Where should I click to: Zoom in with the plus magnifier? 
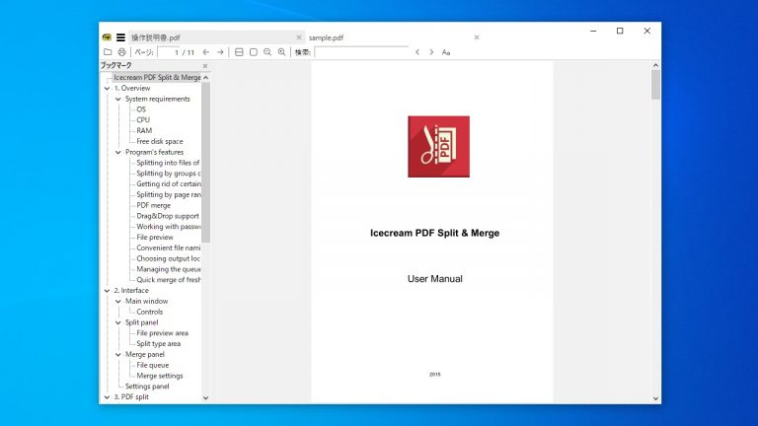[282, 52]
